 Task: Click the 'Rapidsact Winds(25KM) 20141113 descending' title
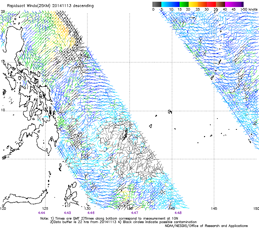50,6
